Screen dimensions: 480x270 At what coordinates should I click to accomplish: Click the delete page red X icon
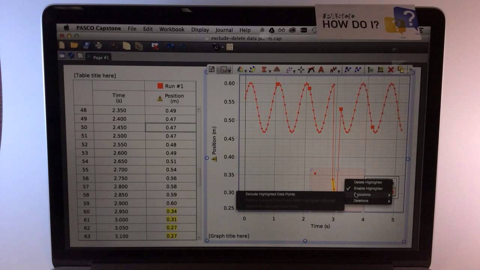click(x=155, y=46)
